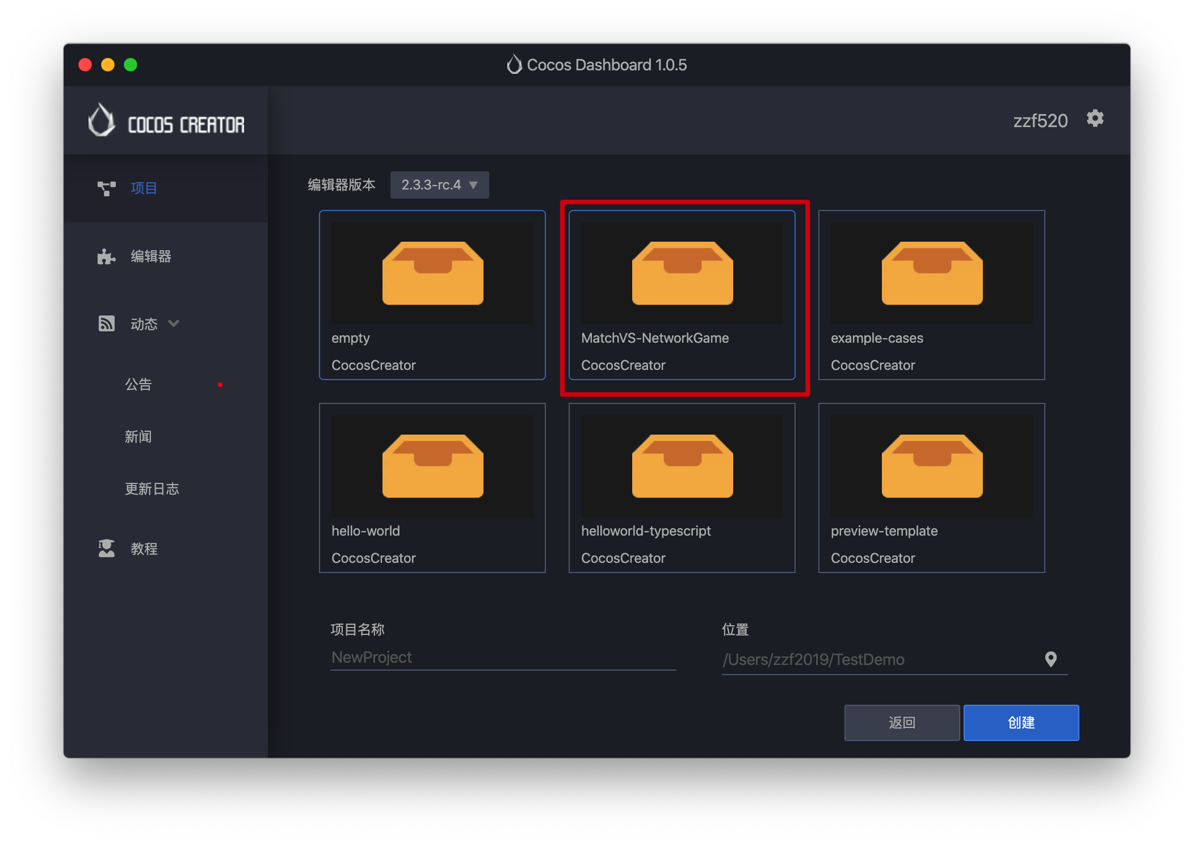Click the NewProject name input field
The height and width of the screenshot is (842, 1194).
503,658
